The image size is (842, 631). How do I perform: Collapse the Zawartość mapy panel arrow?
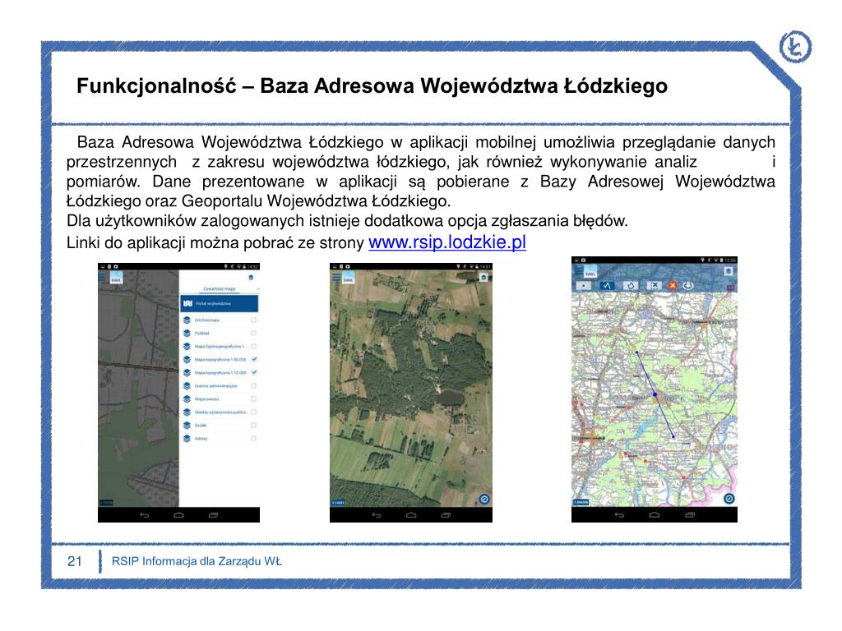point(257,288)
